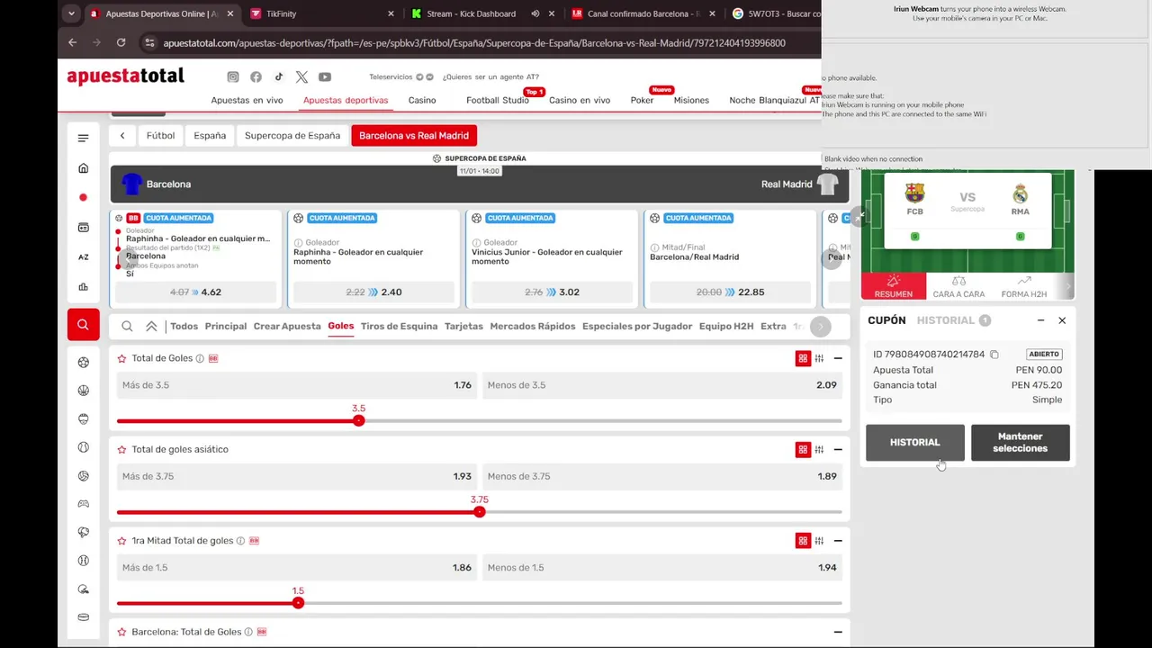Copy the coupon ID with copy icon
The width and height of the screenshot is (1152, 648).
tap(994, 355)
